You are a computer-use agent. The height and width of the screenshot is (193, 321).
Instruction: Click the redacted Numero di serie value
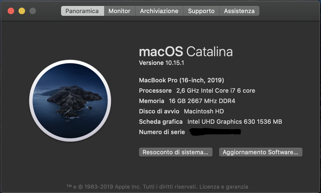(x=215, y=132)
